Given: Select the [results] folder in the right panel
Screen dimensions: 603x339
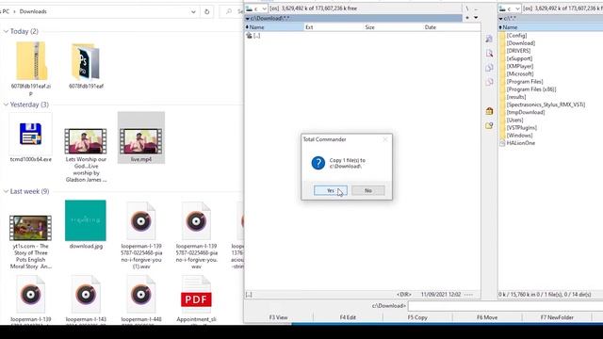Looking at the screenshot, I should tap(516, 97).
